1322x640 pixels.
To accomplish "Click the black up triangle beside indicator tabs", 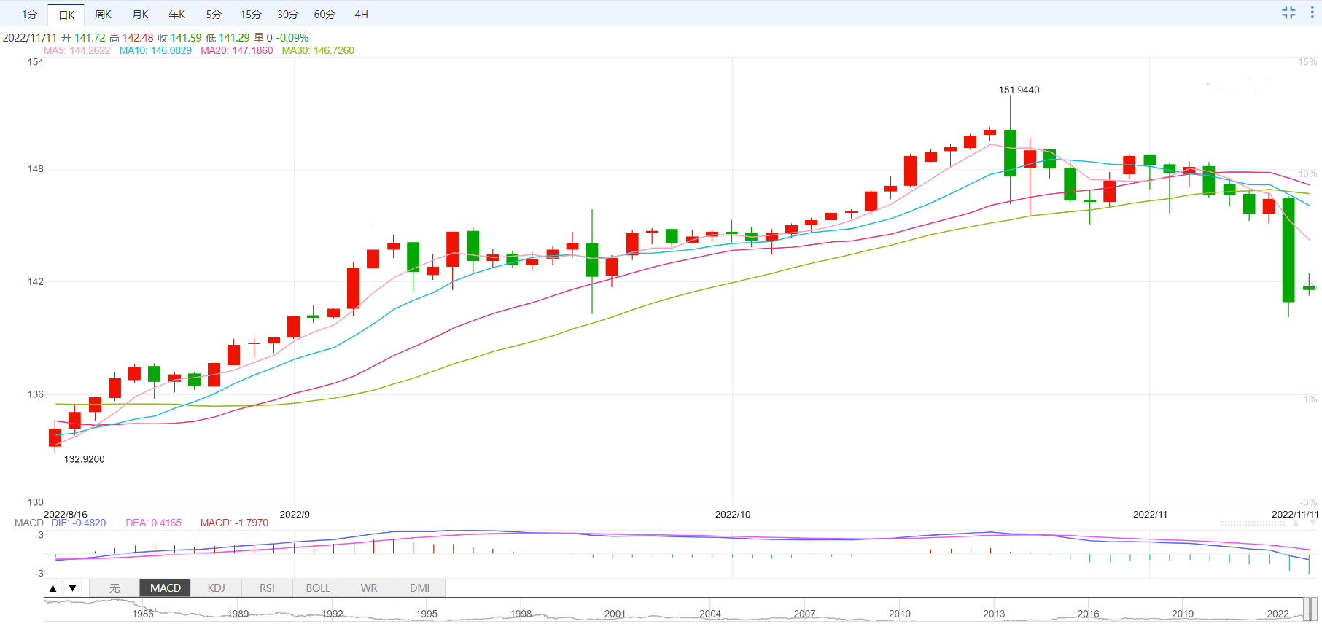I will pos(53,588).
